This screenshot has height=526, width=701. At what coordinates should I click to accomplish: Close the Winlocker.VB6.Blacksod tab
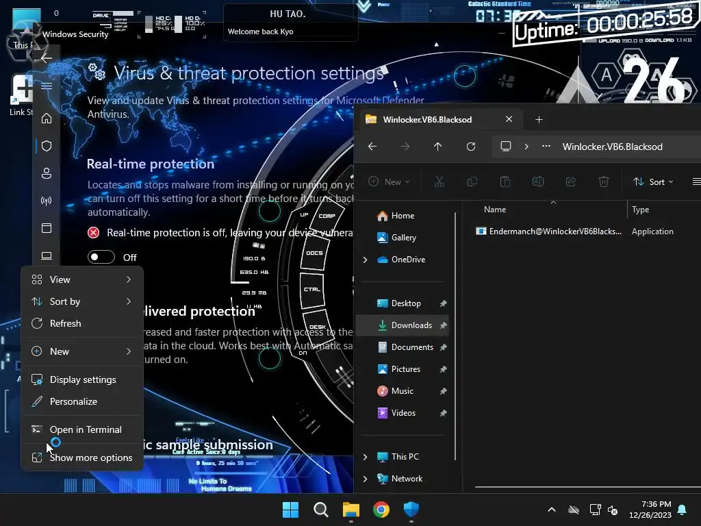[x=509, y=119]
